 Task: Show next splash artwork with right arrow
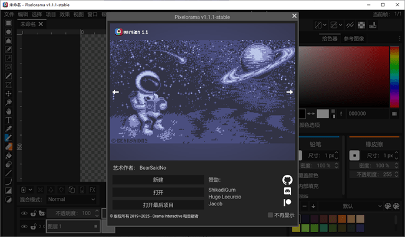click(290, 92)
